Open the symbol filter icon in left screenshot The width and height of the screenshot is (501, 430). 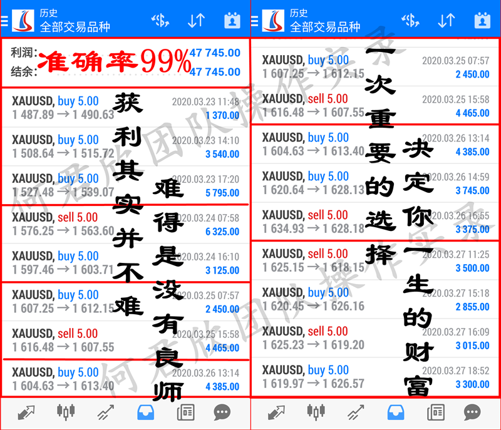[160, 21]
